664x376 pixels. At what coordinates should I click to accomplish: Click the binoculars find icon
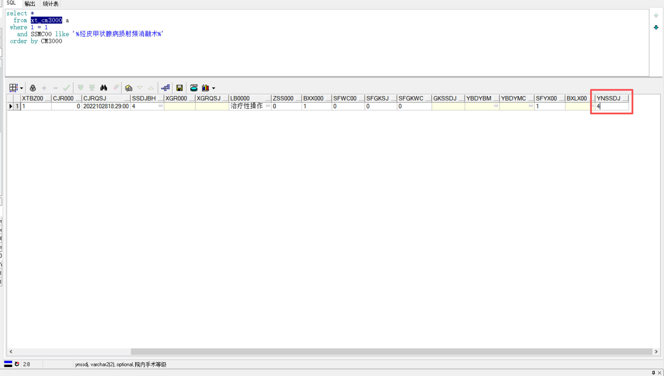coord(103,88)
